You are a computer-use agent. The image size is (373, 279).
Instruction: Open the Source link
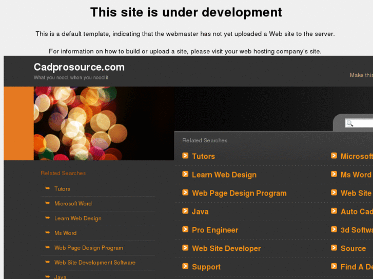tap(354, 248)
